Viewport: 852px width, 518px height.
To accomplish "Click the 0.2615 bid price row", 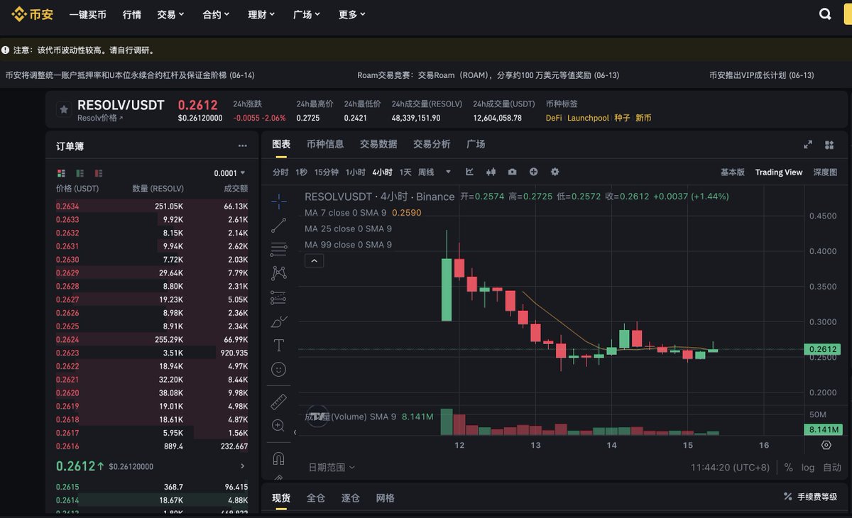I will [x=152, y=487].
